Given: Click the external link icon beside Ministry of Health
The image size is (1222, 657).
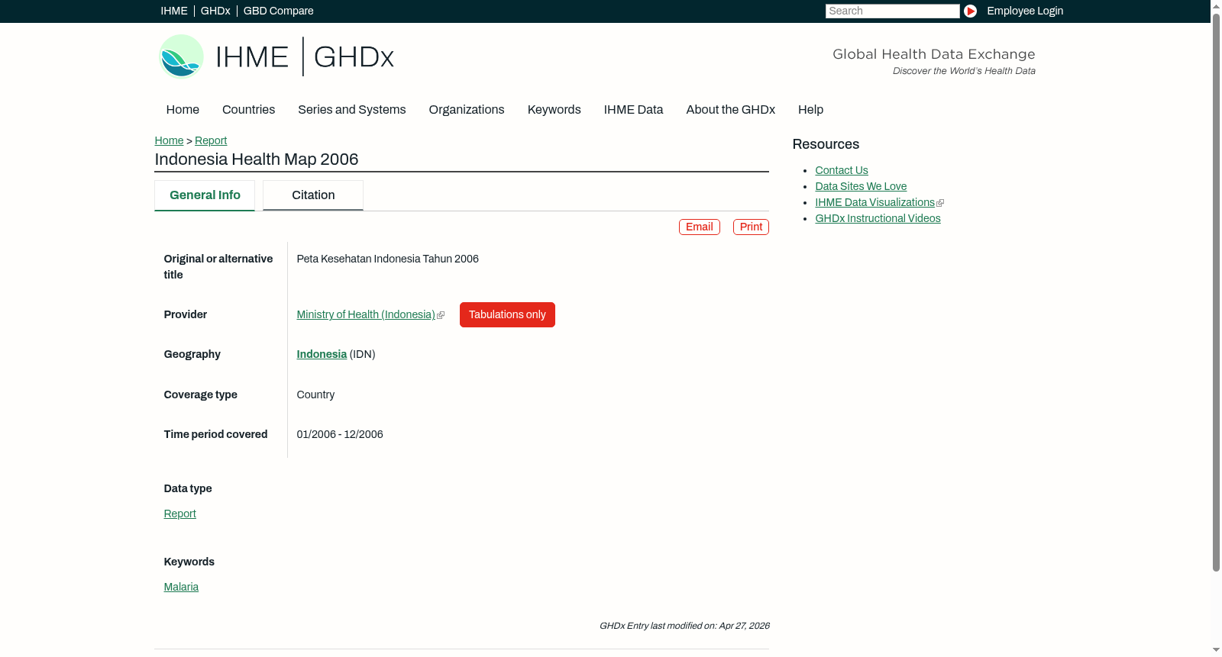Looking at the screenshot, I should tap(441, 315).
